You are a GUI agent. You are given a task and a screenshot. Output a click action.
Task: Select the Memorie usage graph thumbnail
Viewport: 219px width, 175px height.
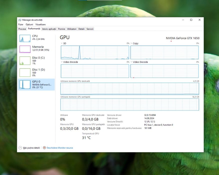[25, 49]
